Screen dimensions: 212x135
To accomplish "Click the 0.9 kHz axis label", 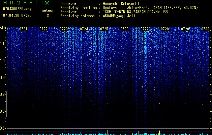I will click(3, 78).
